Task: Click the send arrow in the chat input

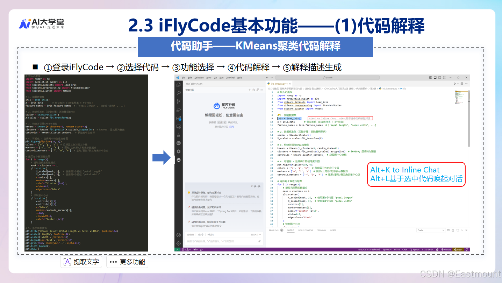Action: tap(259, 241)
